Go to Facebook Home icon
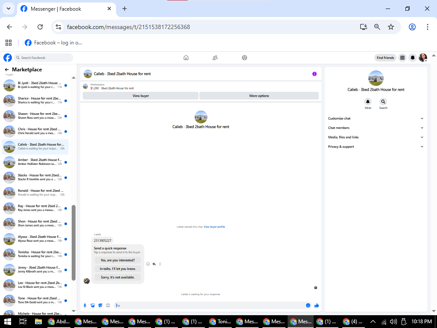Screen dimensions: 437x328 point(186,58)
